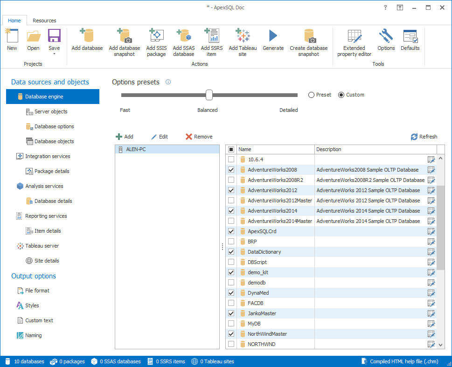This screenshot has width=452, height=367.
Task: Uncheck DataDictionary checkbox
Action: [x=231, y=252]
